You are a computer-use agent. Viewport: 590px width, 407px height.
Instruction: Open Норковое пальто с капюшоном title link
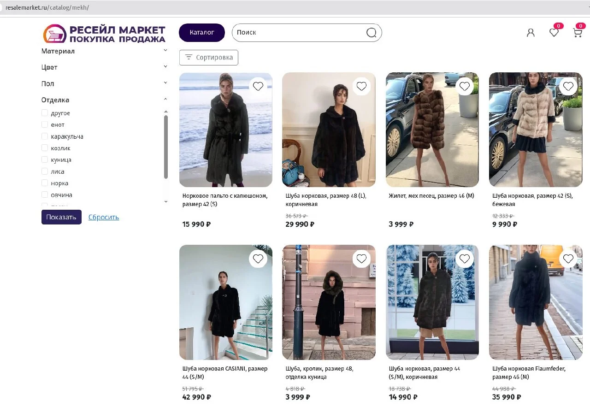225,200
